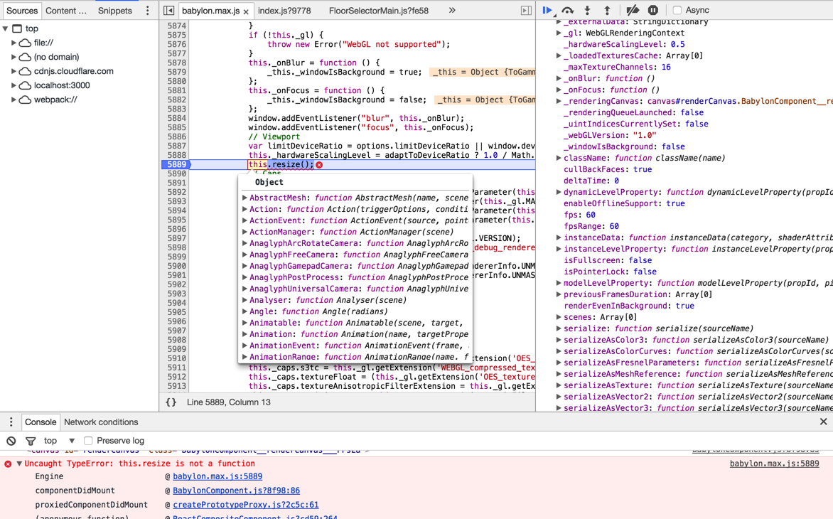Enable the Async checkbox
The width and height of the screenshot is (833, 519).
(677, 10)
